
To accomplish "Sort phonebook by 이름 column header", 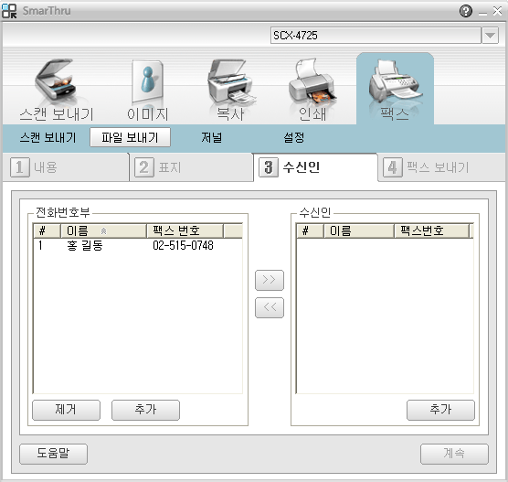I will [x=103, y=230].
